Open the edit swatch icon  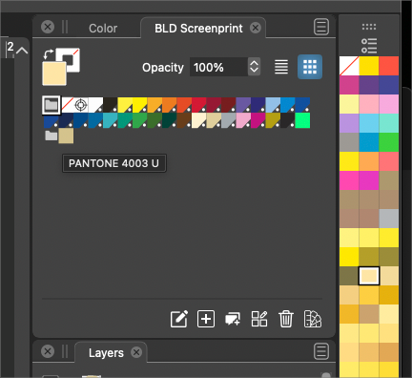point(179,319)
